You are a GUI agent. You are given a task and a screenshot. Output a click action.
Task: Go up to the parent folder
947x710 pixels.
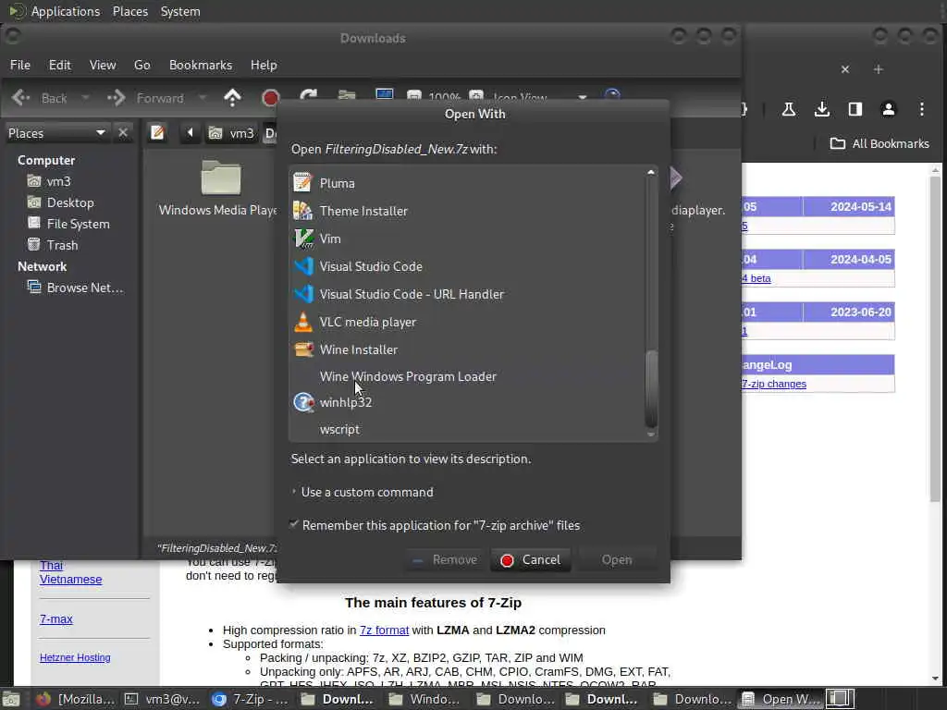point(232,98)
